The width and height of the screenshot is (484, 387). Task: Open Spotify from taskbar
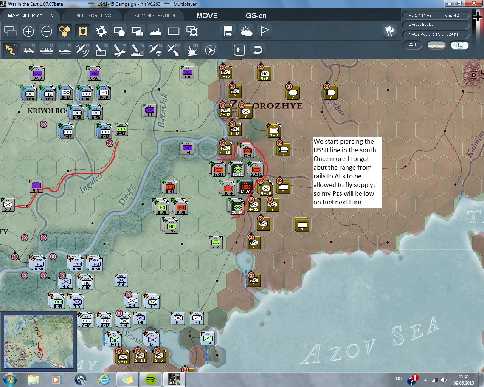tap(150, 379)
